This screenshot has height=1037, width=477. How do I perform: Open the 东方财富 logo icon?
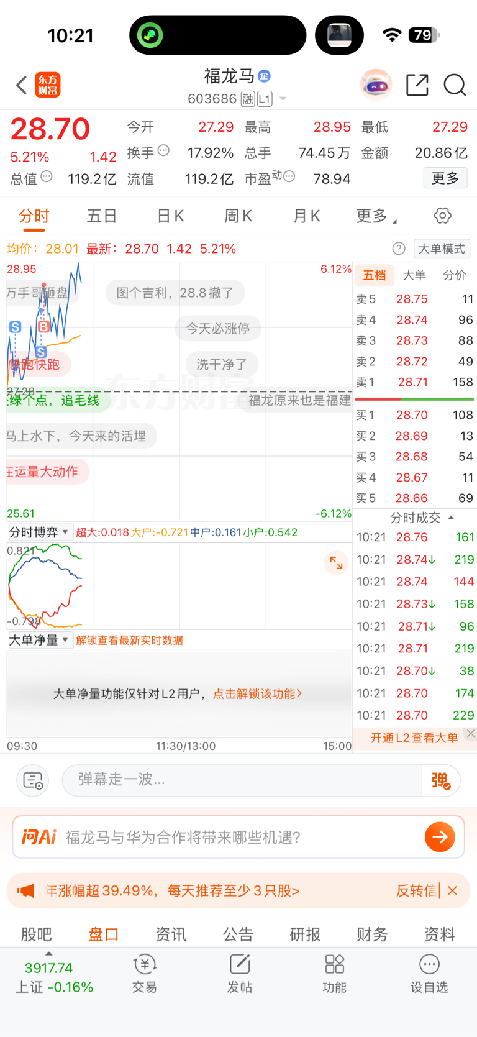[x=48, y=85]
